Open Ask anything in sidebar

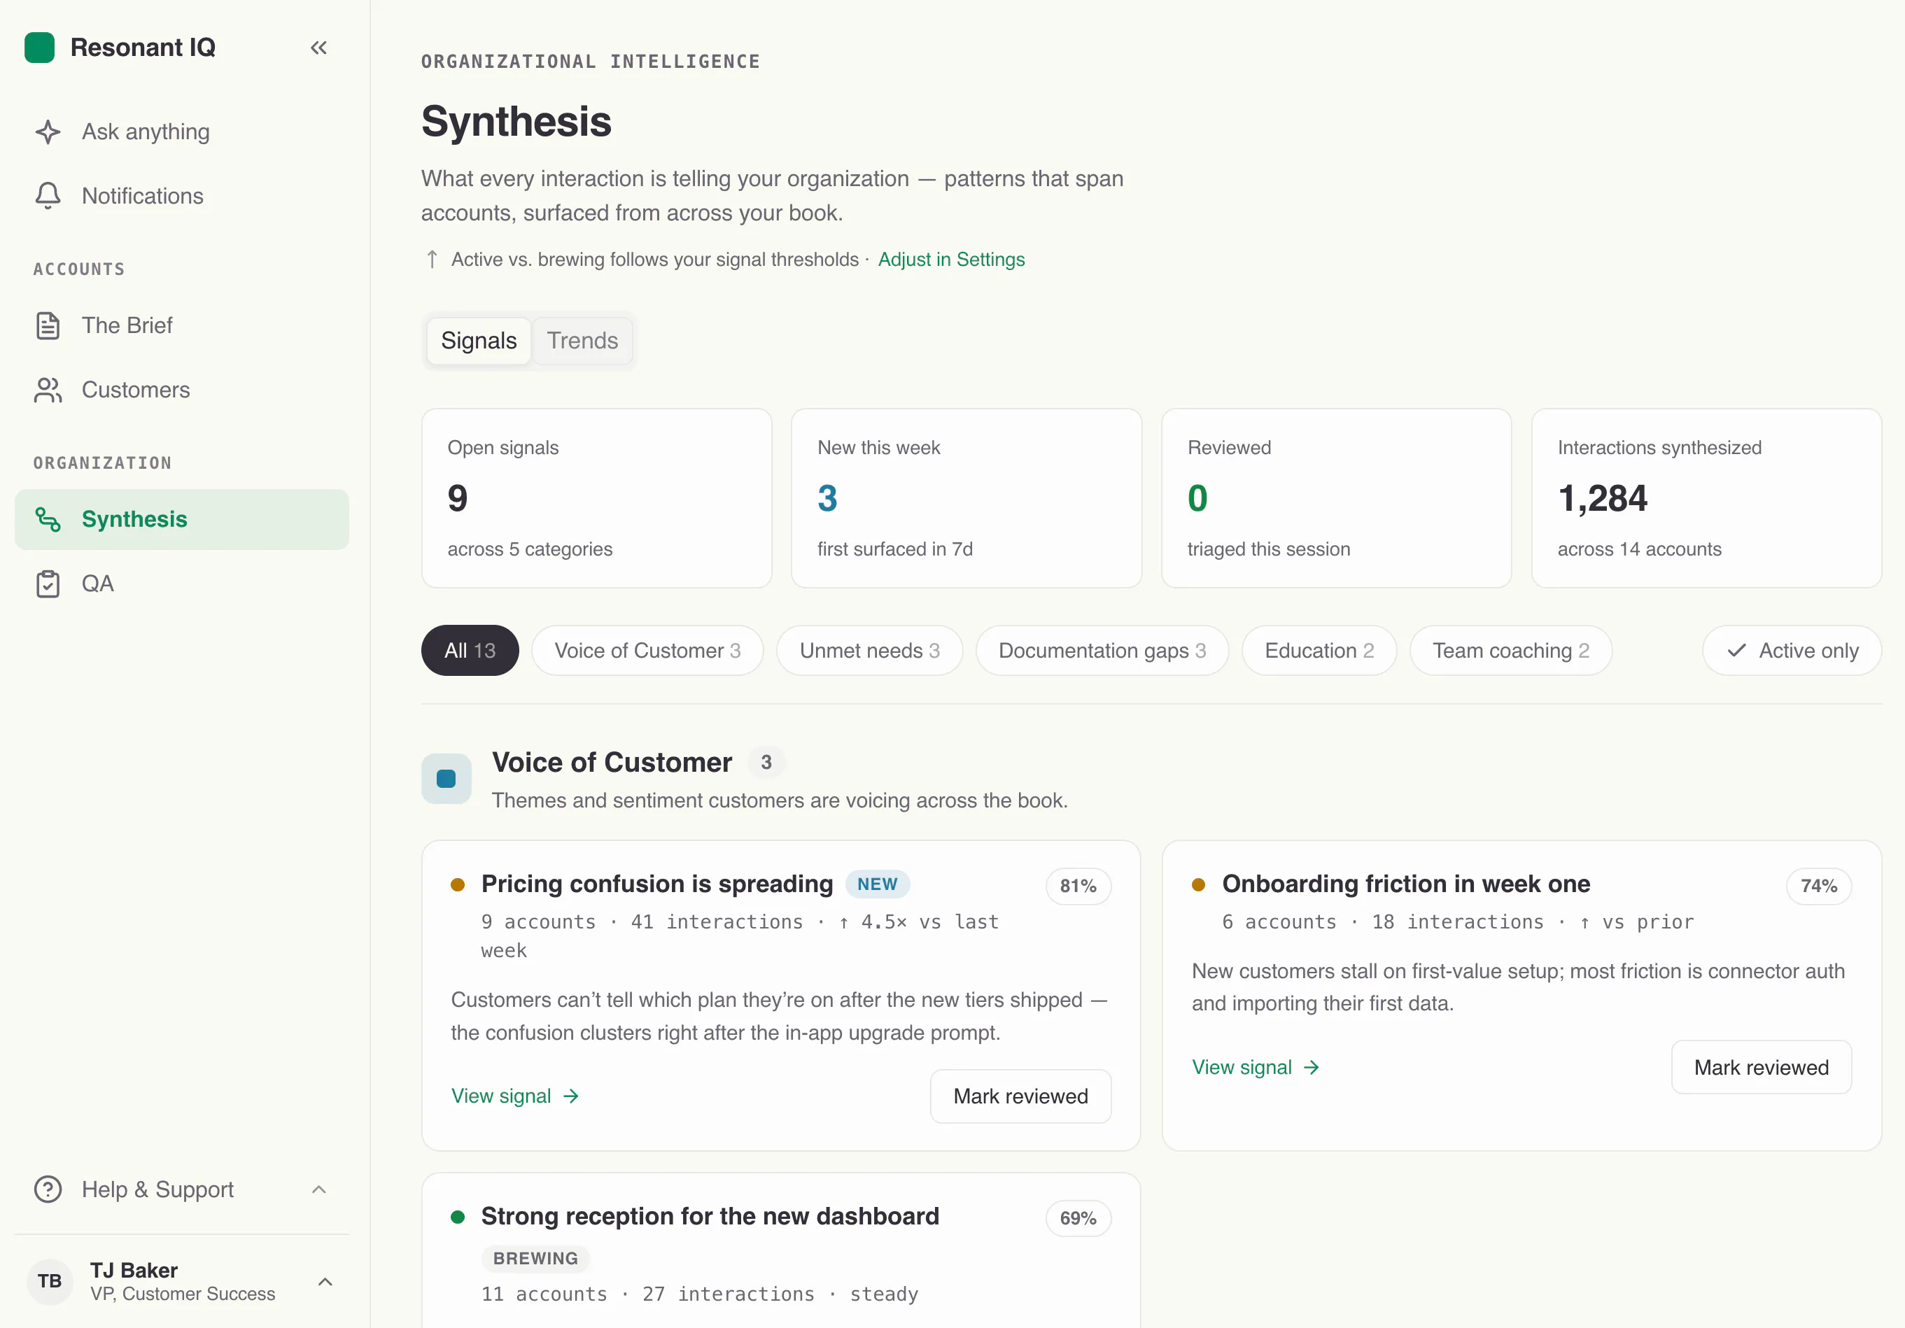182,132
